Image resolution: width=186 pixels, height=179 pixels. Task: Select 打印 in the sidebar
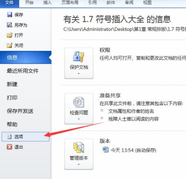coord(12,98)
